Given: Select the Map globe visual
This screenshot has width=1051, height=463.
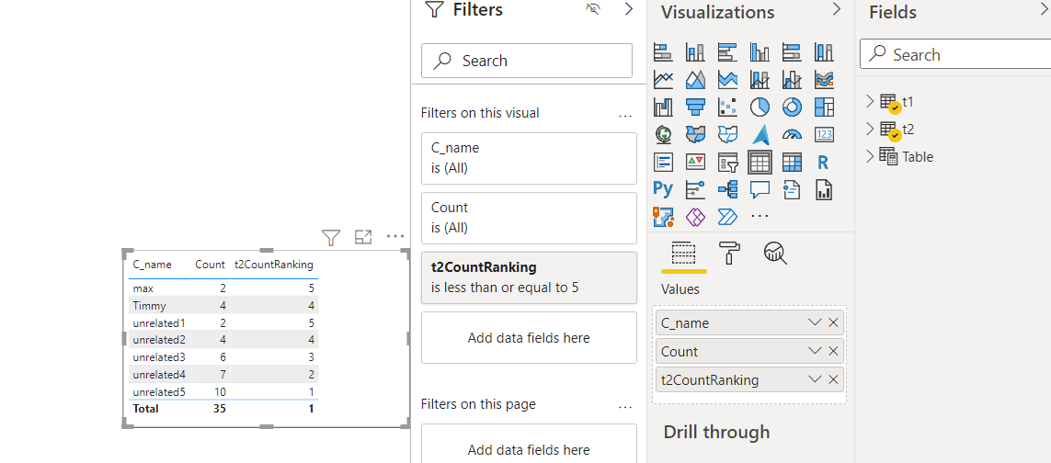Looking at the screenshot, I should (x=663, y=134).
